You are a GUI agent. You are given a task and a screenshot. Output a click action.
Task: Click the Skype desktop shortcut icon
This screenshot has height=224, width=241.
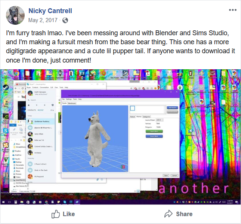tap(6, 131)
